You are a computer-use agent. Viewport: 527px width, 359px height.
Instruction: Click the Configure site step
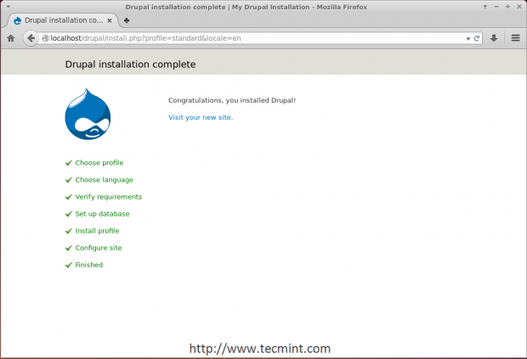pos(99,248)
